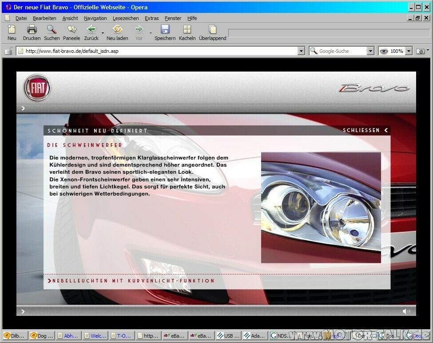The width and height of the screenshot is (433, 343).
Task: Switch to the USB ... page tab
Action: tap(228, 336)
